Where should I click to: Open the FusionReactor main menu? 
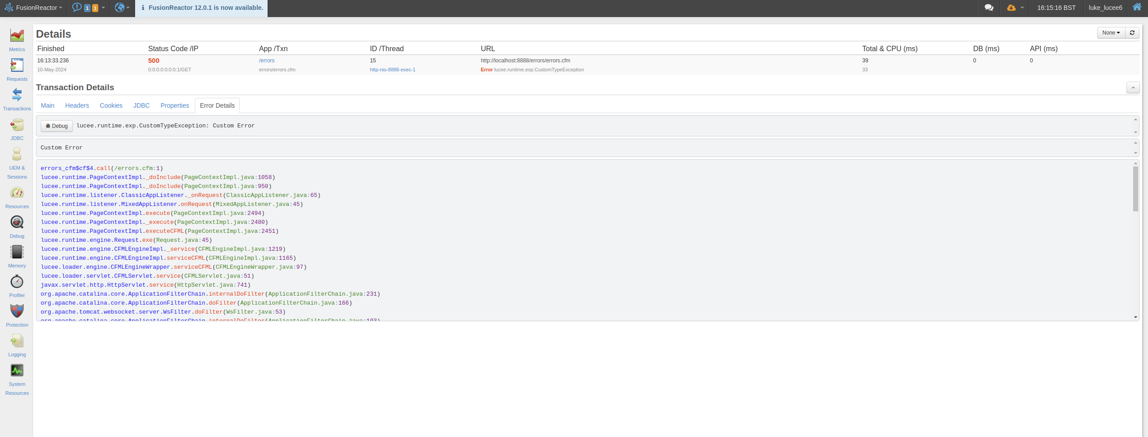click(34, 8)
